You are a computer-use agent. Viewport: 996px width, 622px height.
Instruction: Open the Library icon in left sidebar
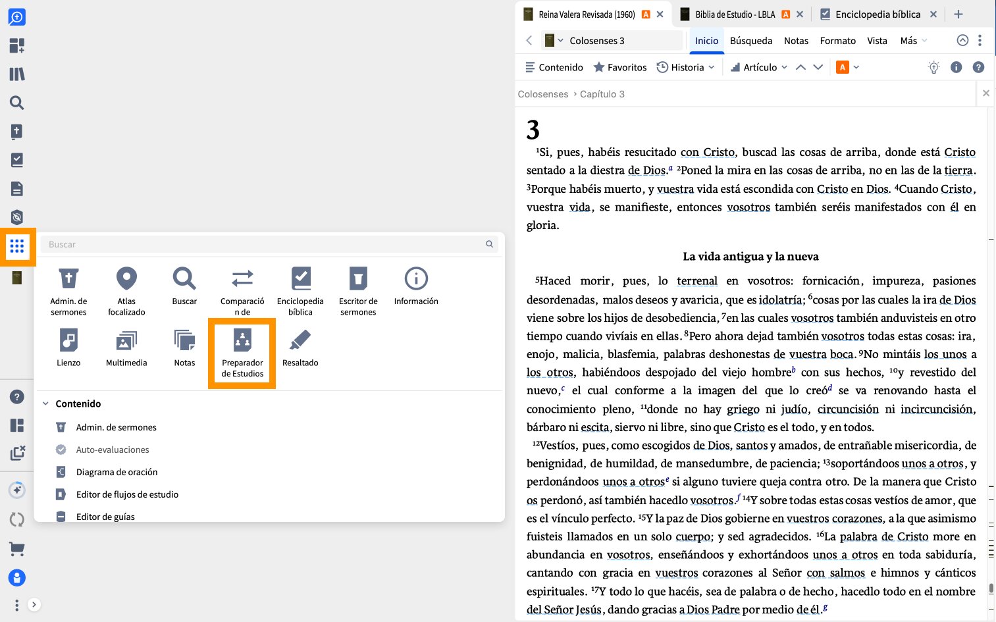pos(17,74)
